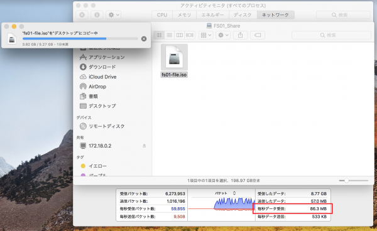Image resolution: width=377 pixels, height=231 pixels.
Task: Click the 毎秒送信パケット数 value 9,508
Action: click(179, 217)
